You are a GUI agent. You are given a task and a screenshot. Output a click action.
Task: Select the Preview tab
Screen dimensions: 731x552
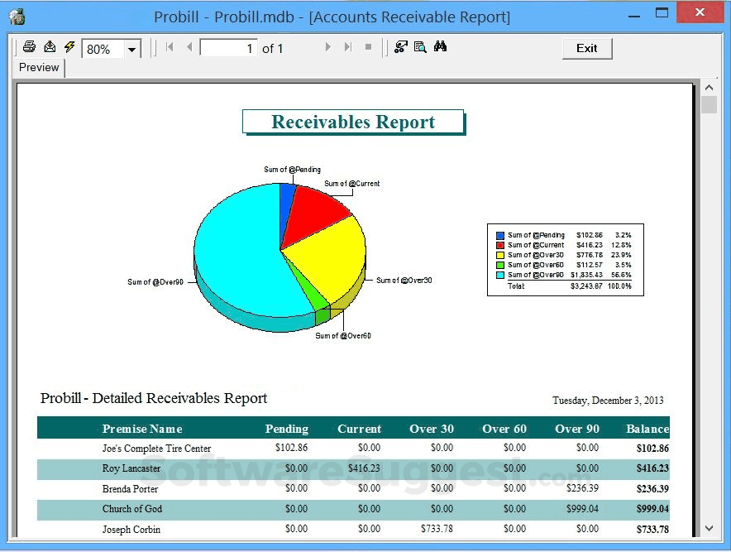pos(38,68)
